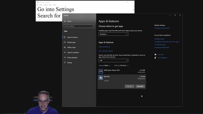Maximize the Settings window
The width and height of the screenshot is (203, 114).
click(x=175, y=15)
